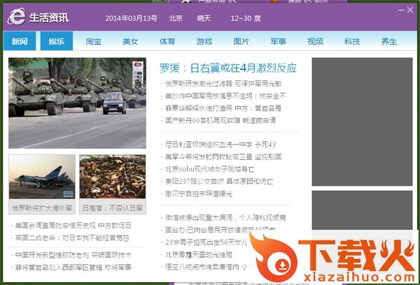Go to the 美女 tab
The width and height of the screenshot is (420, 285).
(130, 42)
